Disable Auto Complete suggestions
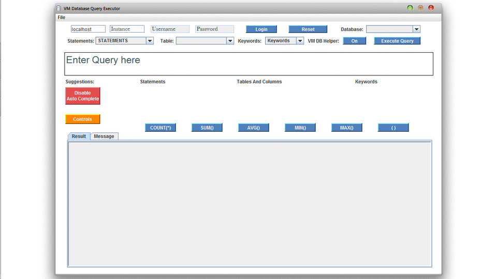Screen dimensions: 497x279 [82, 96]
